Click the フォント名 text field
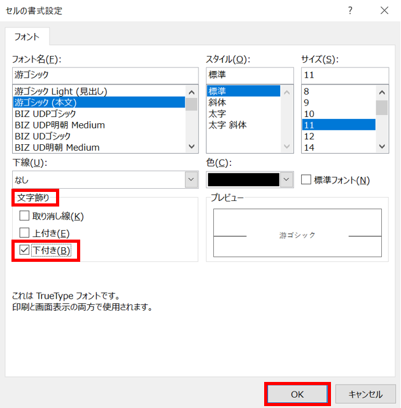401x408 pixels. [x=105, y=75]
